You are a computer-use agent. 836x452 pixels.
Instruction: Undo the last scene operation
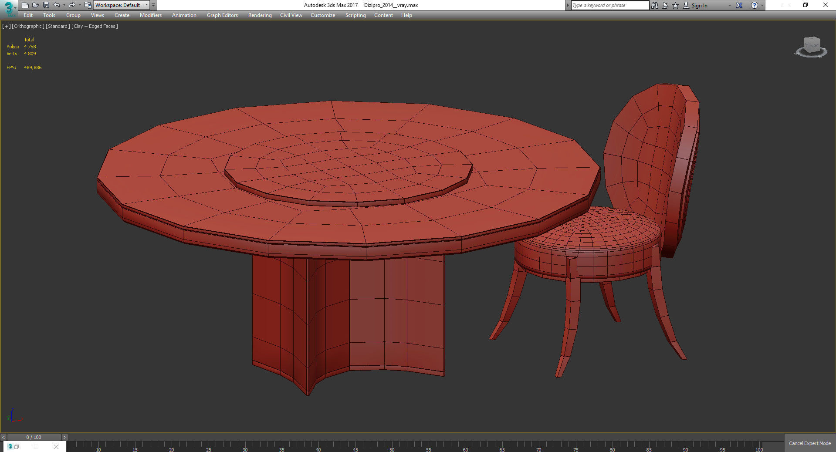click(57, 5)
